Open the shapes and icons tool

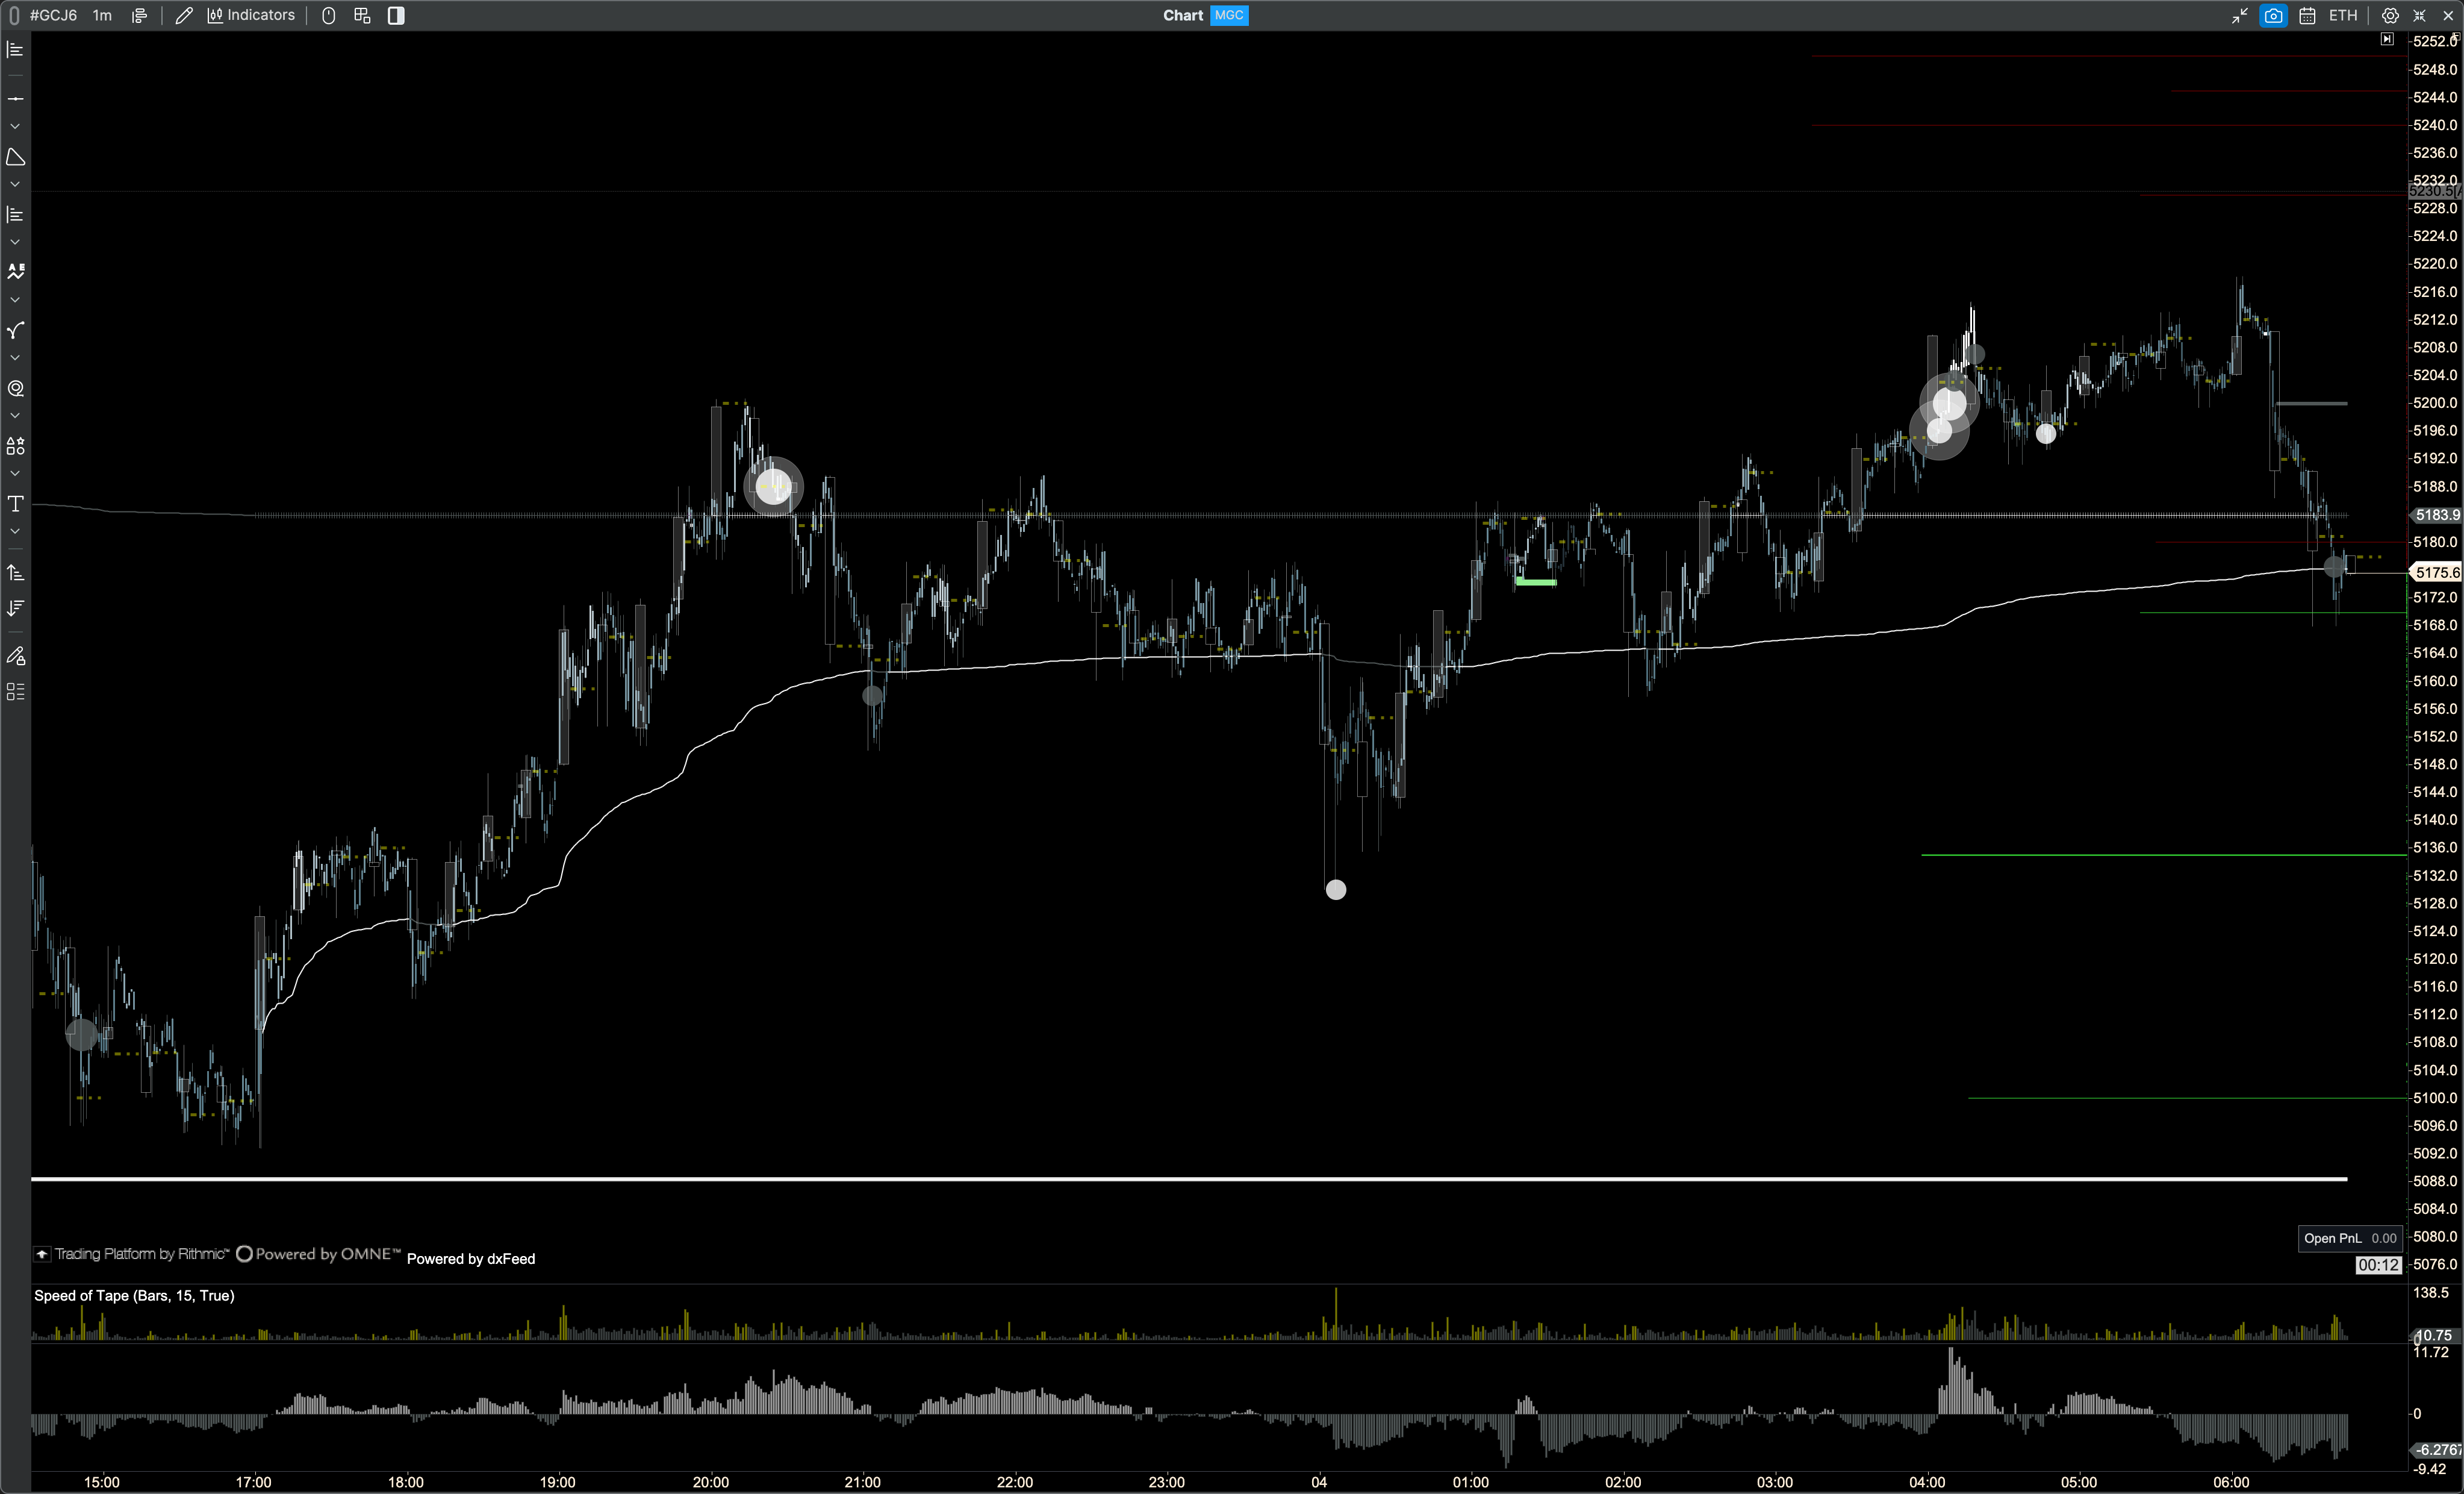(x=15, y=446)
